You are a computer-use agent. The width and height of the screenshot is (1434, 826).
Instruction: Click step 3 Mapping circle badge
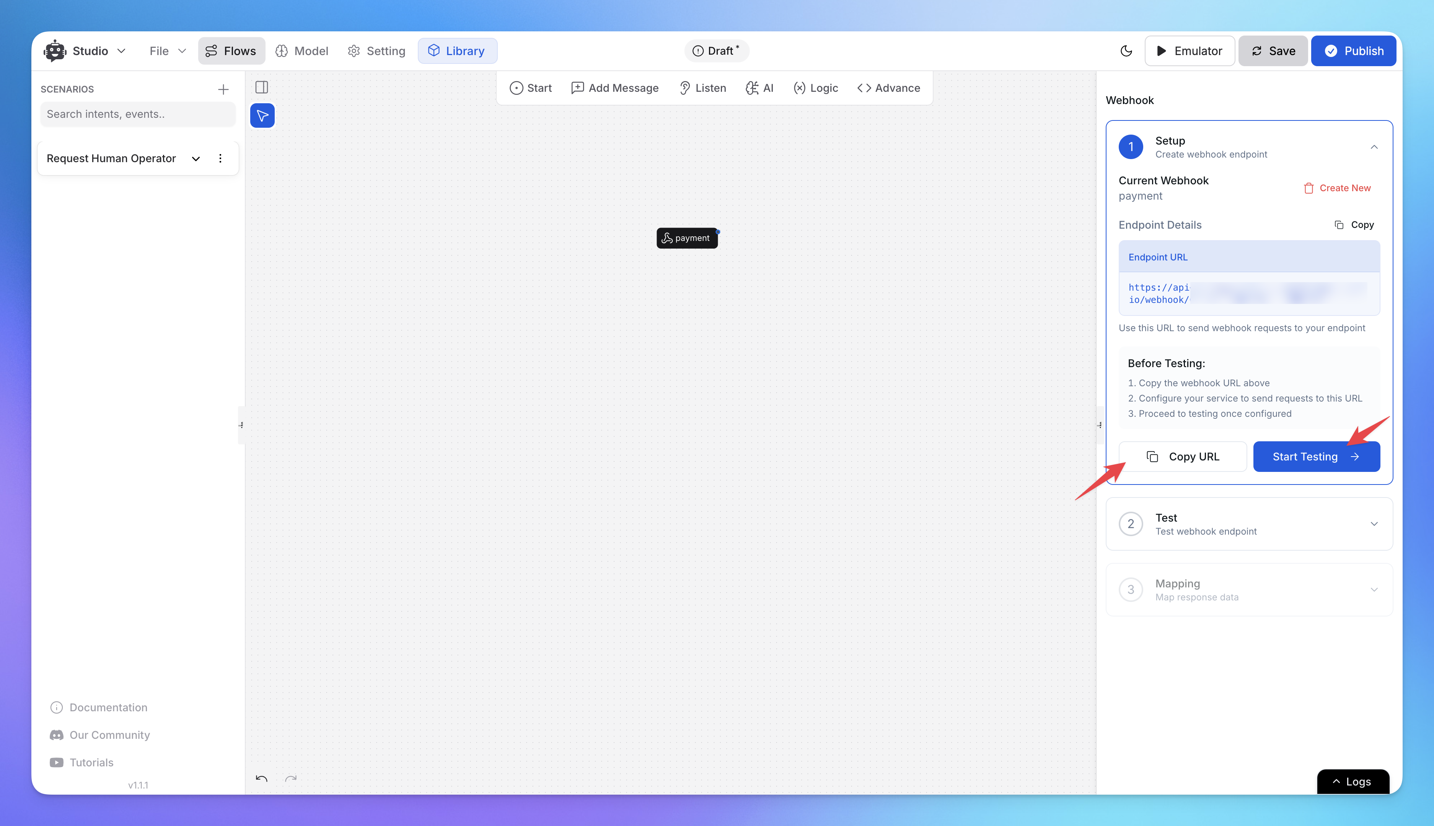tap(1130, 590)
